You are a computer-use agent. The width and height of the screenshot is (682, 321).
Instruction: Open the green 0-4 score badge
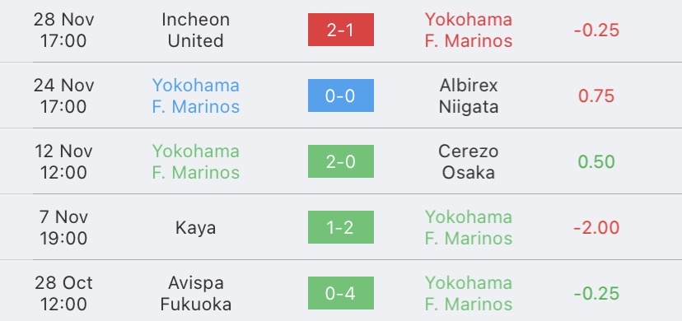point(340,293)
